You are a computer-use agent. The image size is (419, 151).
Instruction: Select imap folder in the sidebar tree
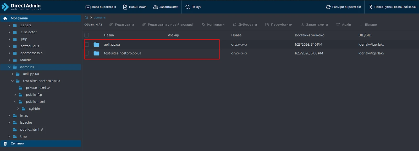(x=24, y=116)
